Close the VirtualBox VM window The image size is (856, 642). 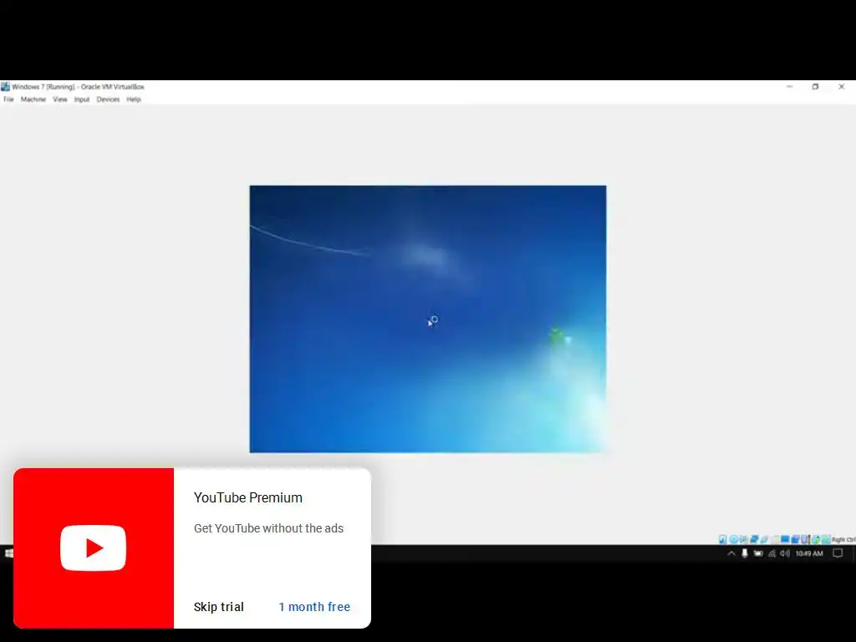(841, 86)
